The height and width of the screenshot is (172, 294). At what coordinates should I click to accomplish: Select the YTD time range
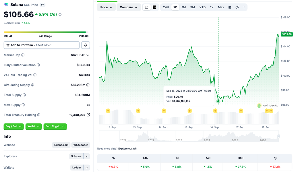202,7
